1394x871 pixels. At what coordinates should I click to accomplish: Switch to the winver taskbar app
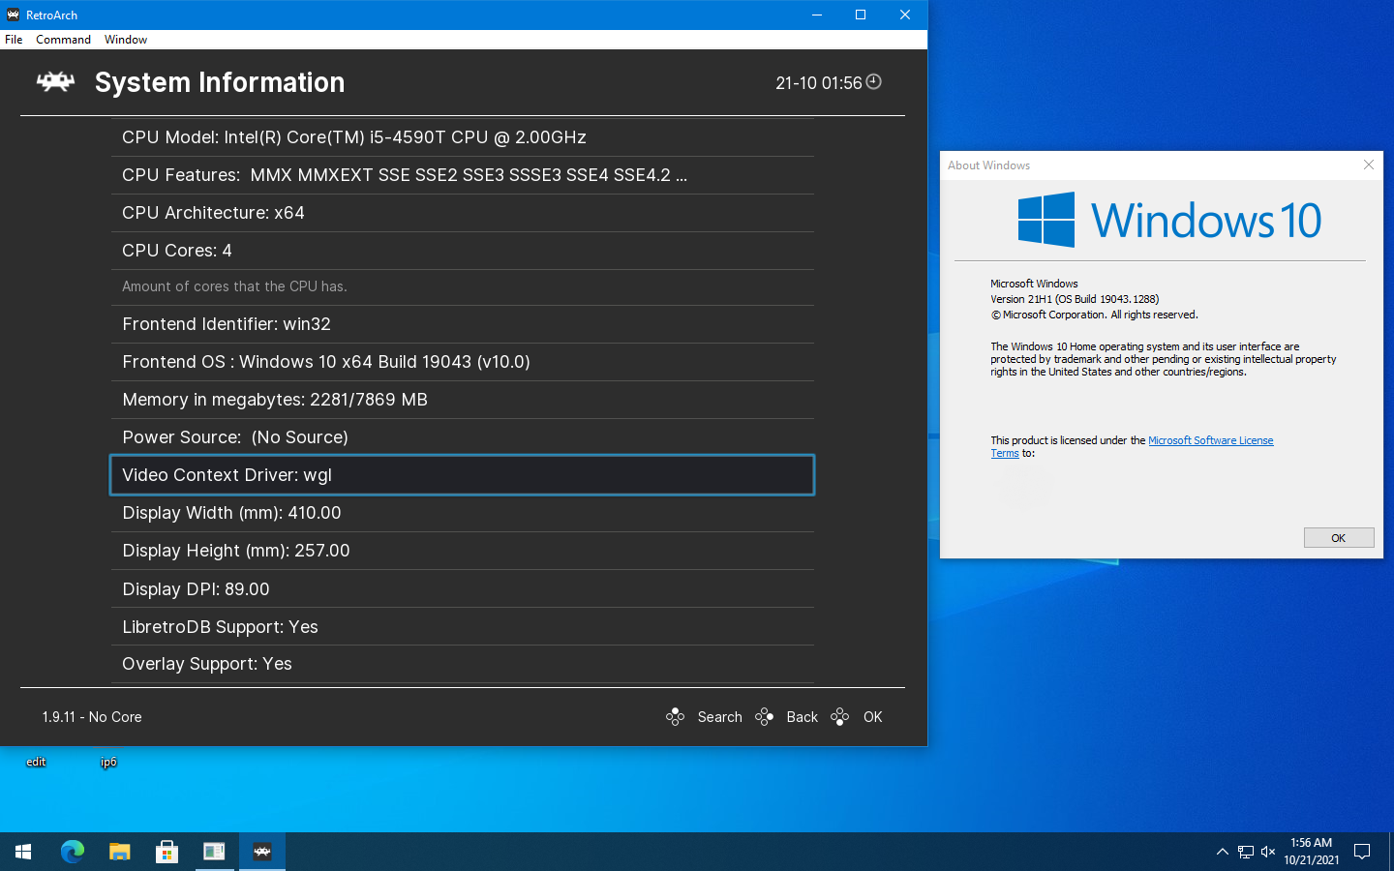[x=214, y=852]
